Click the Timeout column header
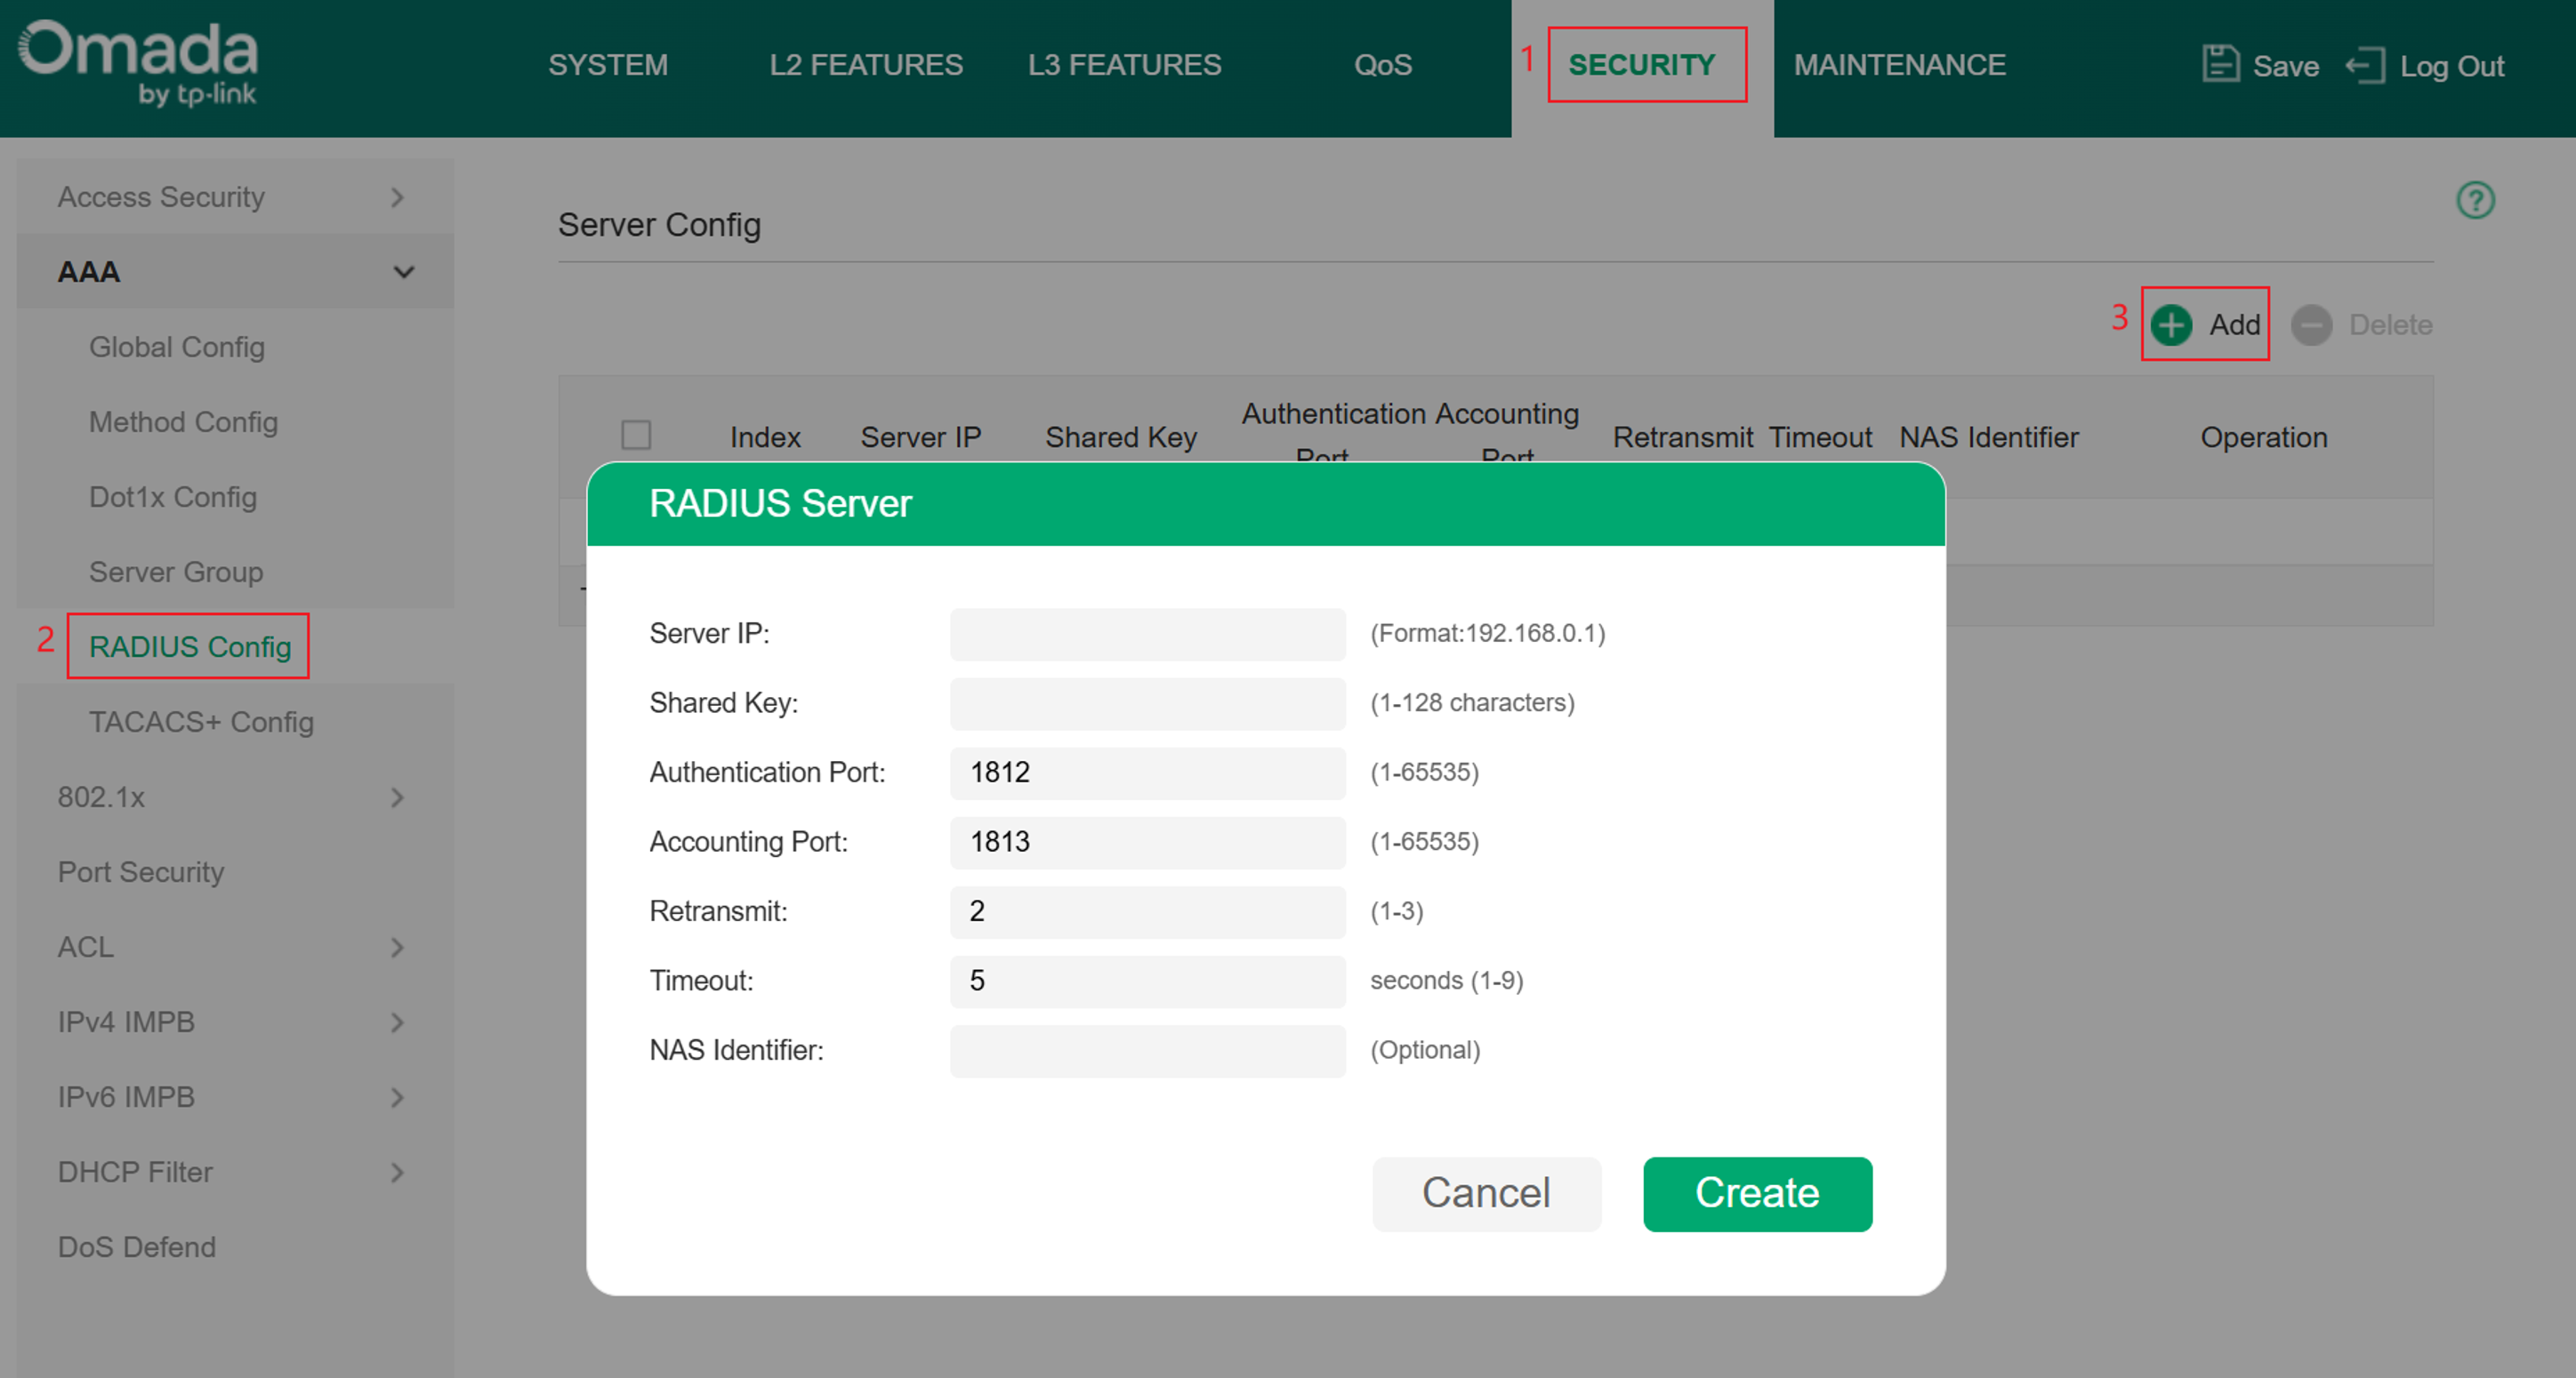 (x=1820, y=437)
